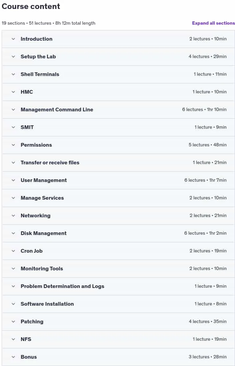Image resolution: width=235 pixels, height=366 pixels.
Task: Expand the NFS section chevron
Action: tap(13, 339)
